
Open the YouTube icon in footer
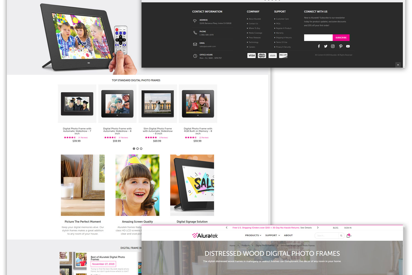348,46
